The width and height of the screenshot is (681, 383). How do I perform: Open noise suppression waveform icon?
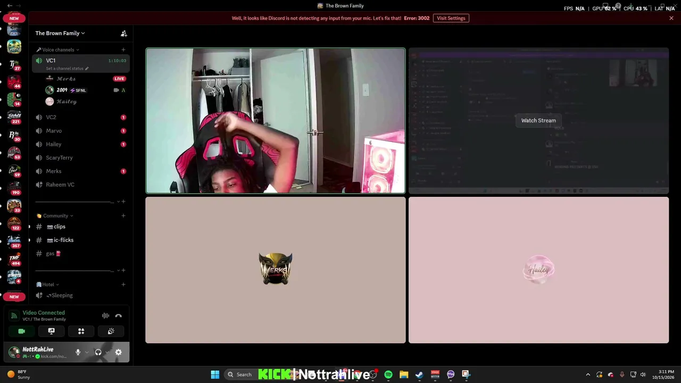[x=105, y=315]
